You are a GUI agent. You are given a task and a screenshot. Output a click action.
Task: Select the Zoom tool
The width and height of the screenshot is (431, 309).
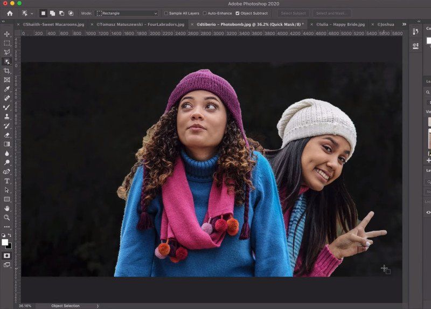(7, 217)
